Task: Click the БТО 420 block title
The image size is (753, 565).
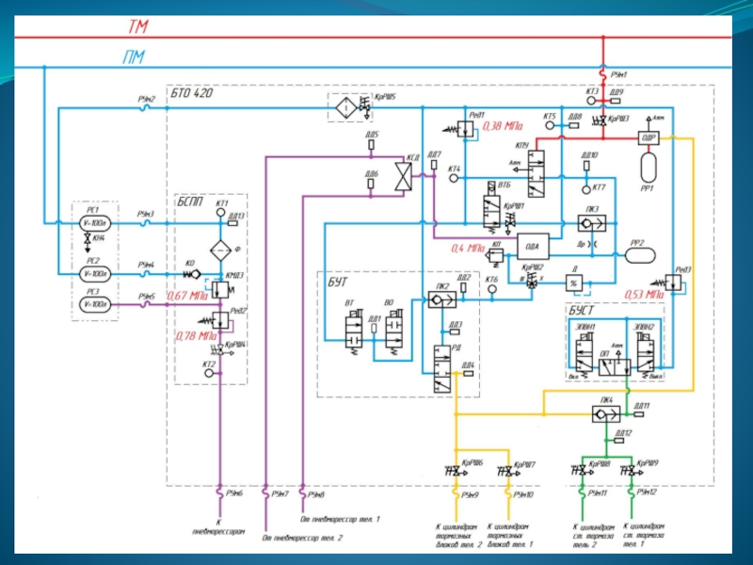Action: pos(192,93)
